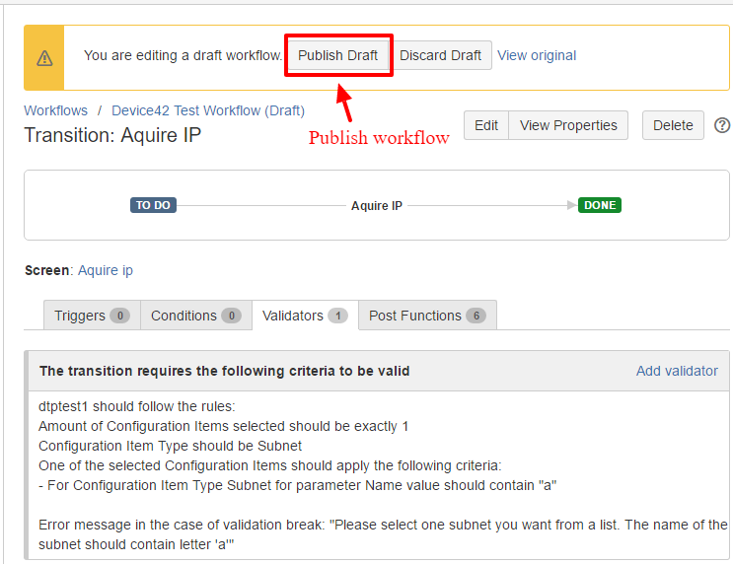Click the Edit transition button

(x=486, y=125)
